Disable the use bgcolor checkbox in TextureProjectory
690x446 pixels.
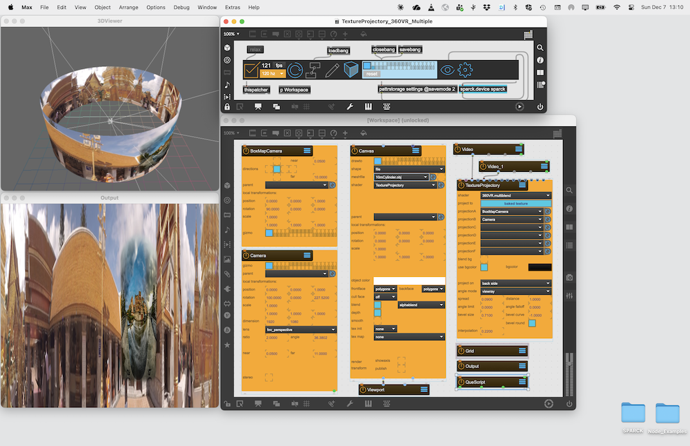[x=484, y=266]
